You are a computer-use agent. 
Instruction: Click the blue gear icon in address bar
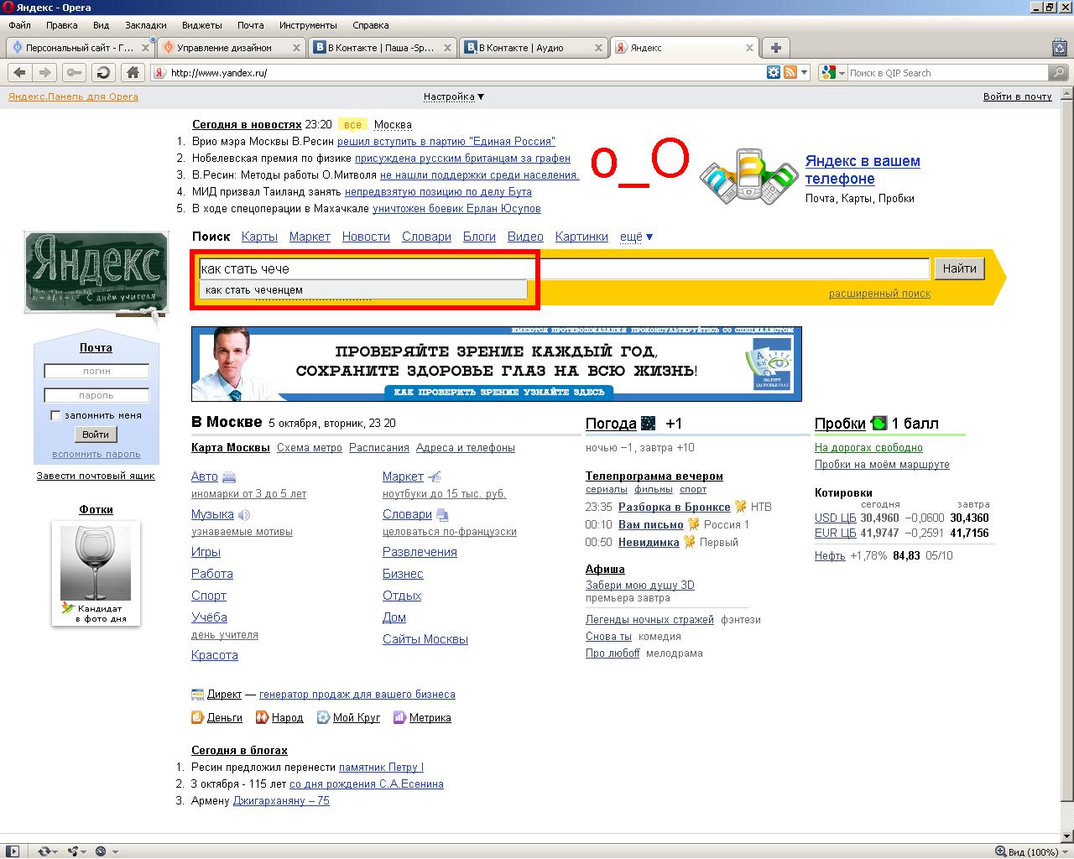(774, 73)
